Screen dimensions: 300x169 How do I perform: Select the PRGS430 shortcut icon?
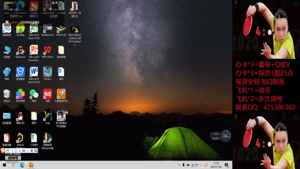click(x=61, y=30)
